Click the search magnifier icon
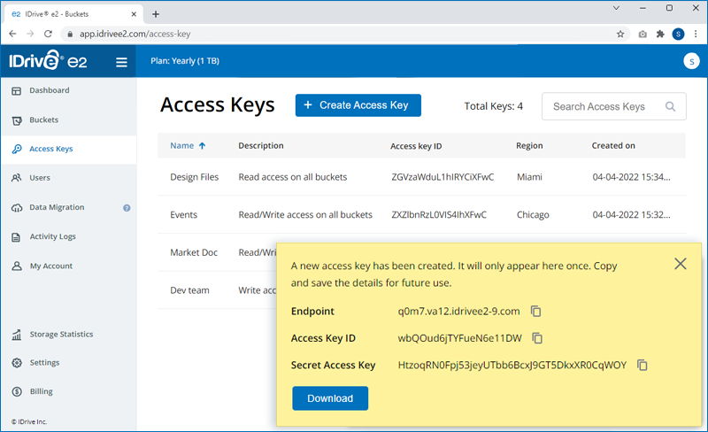 point(671,106)
